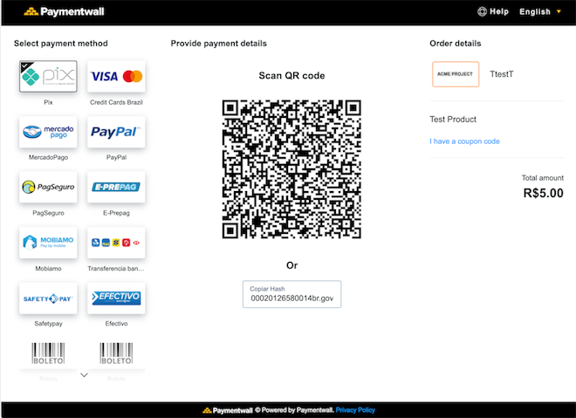Click the Copiar Hash field

[x=291, y=294]
